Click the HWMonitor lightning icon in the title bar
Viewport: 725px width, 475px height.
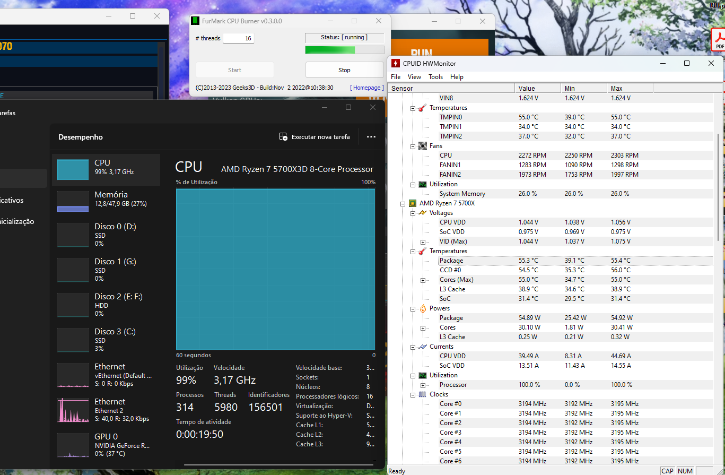[x=396, y=63]
